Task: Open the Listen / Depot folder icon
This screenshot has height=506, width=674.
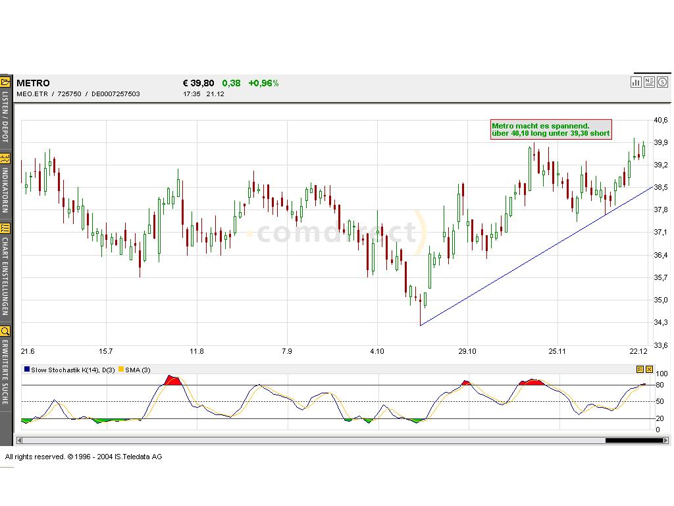Action: [x=5, y=82]
